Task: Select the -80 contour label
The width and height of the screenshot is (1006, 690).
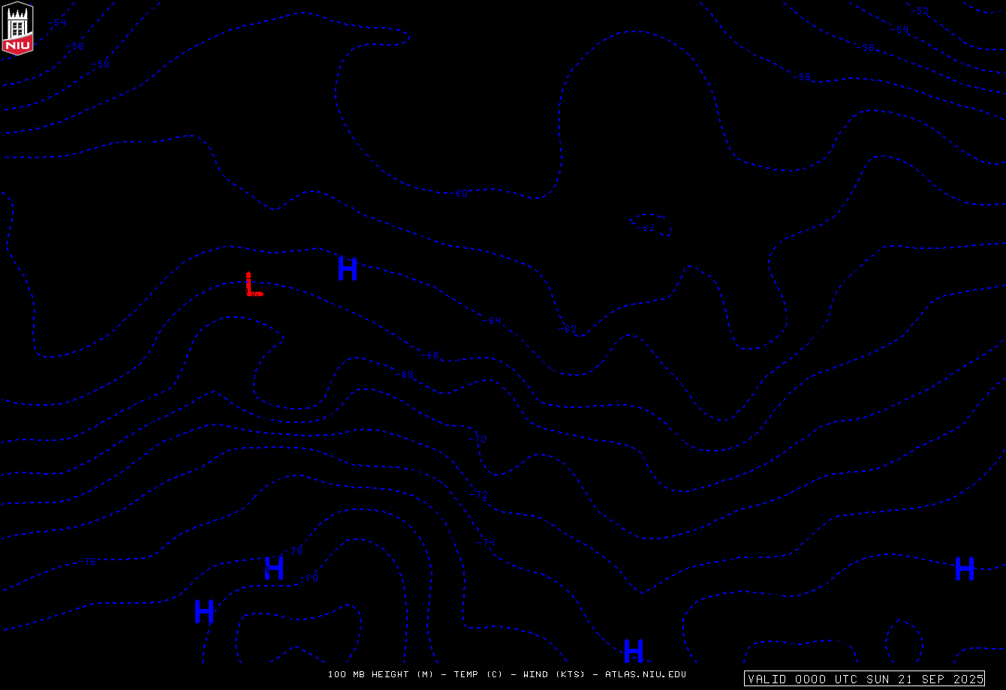Action: pos(309,578)
